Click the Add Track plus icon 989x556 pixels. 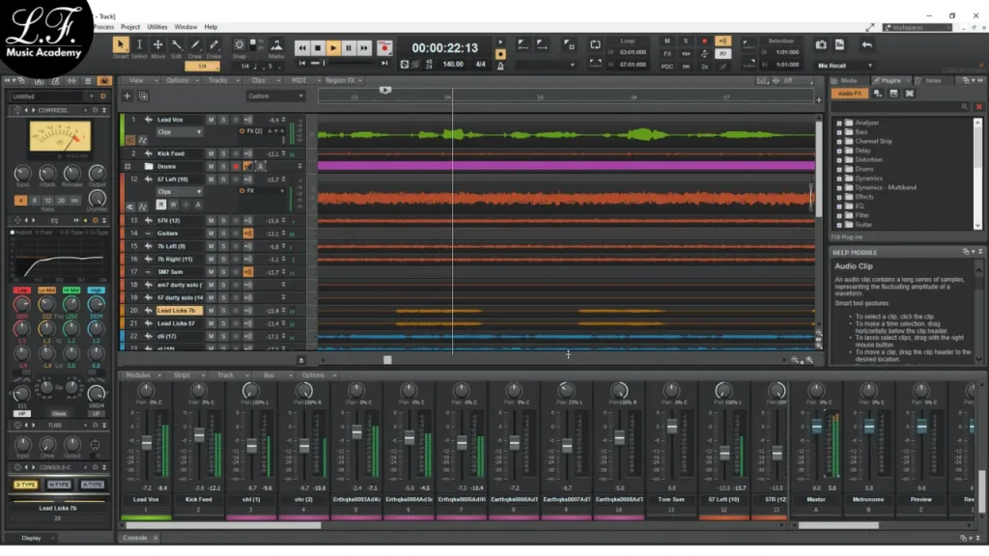click(x=127, y=97)
